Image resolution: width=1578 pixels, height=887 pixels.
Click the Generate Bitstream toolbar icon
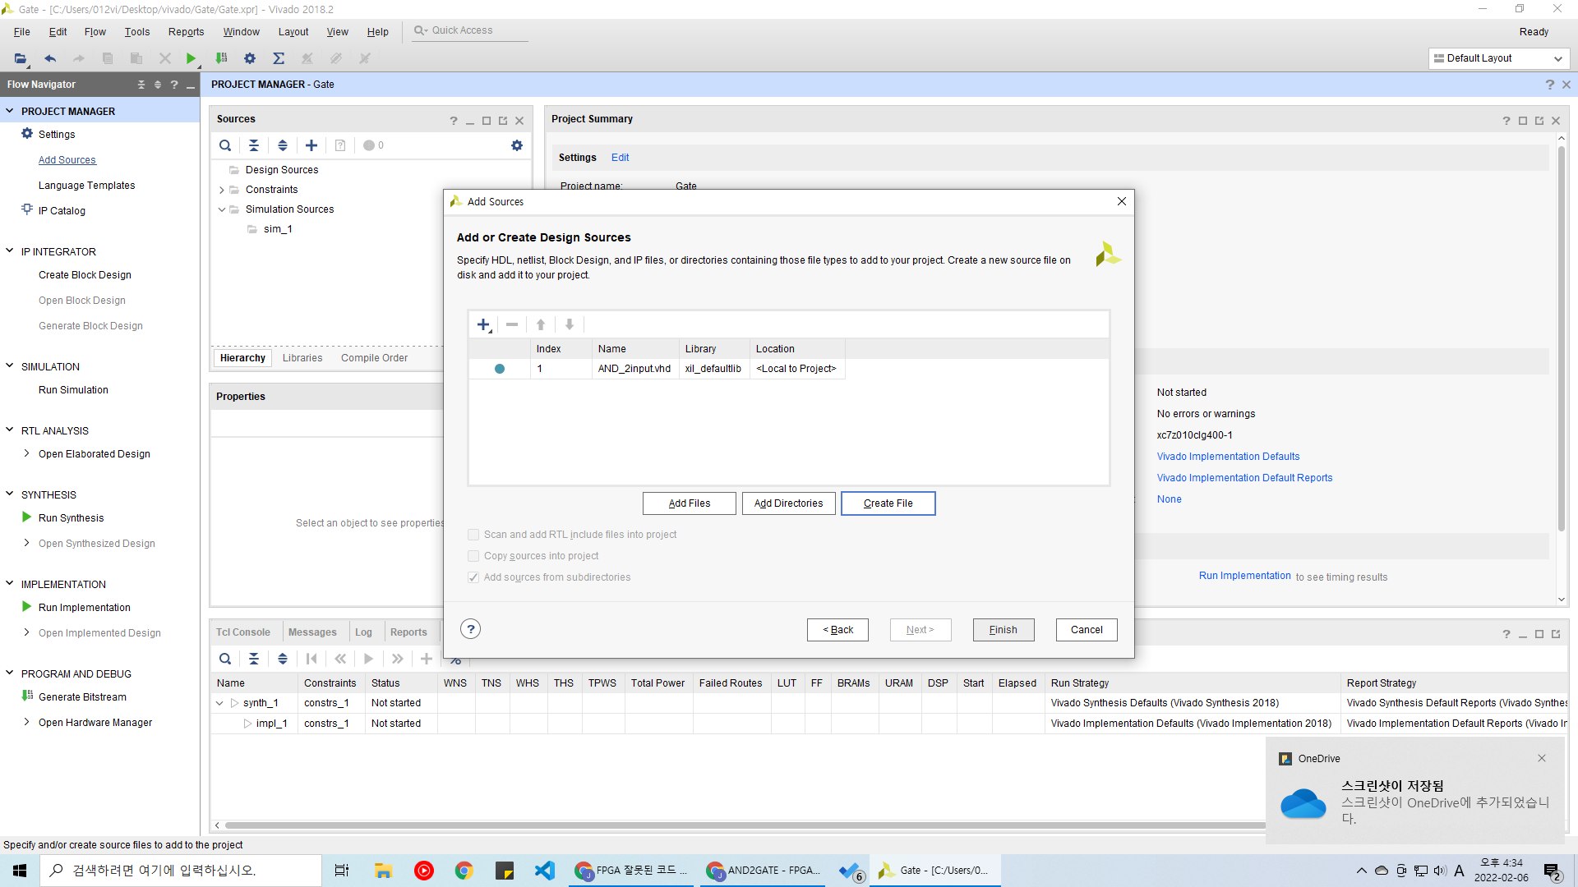point(221,58)
